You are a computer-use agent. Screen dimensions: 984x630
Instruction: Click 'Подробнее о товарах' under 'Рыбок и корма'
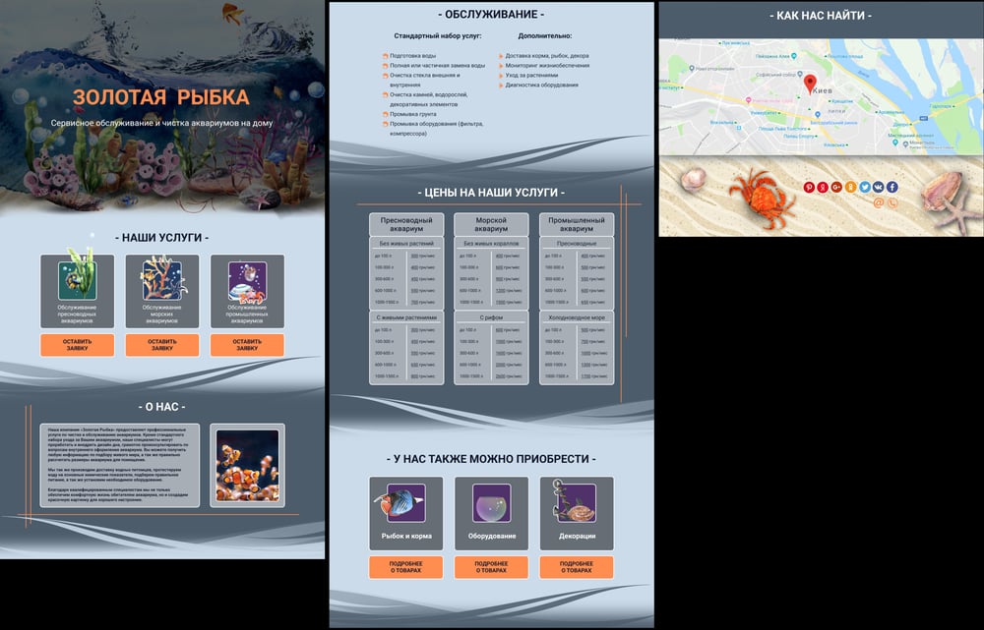(x=406, y=567)
